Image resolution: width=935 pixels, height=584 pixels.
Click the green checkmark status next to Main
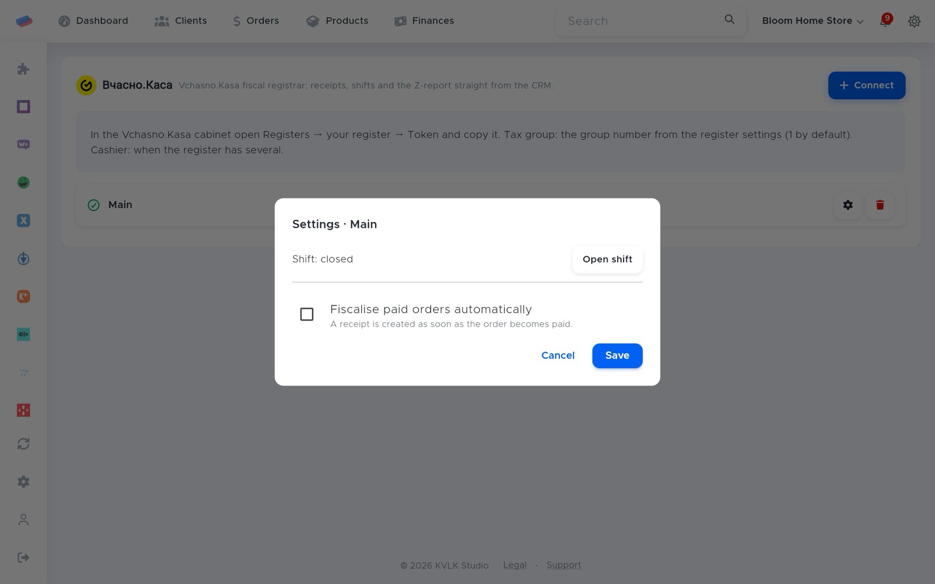(x=93, y=205)
